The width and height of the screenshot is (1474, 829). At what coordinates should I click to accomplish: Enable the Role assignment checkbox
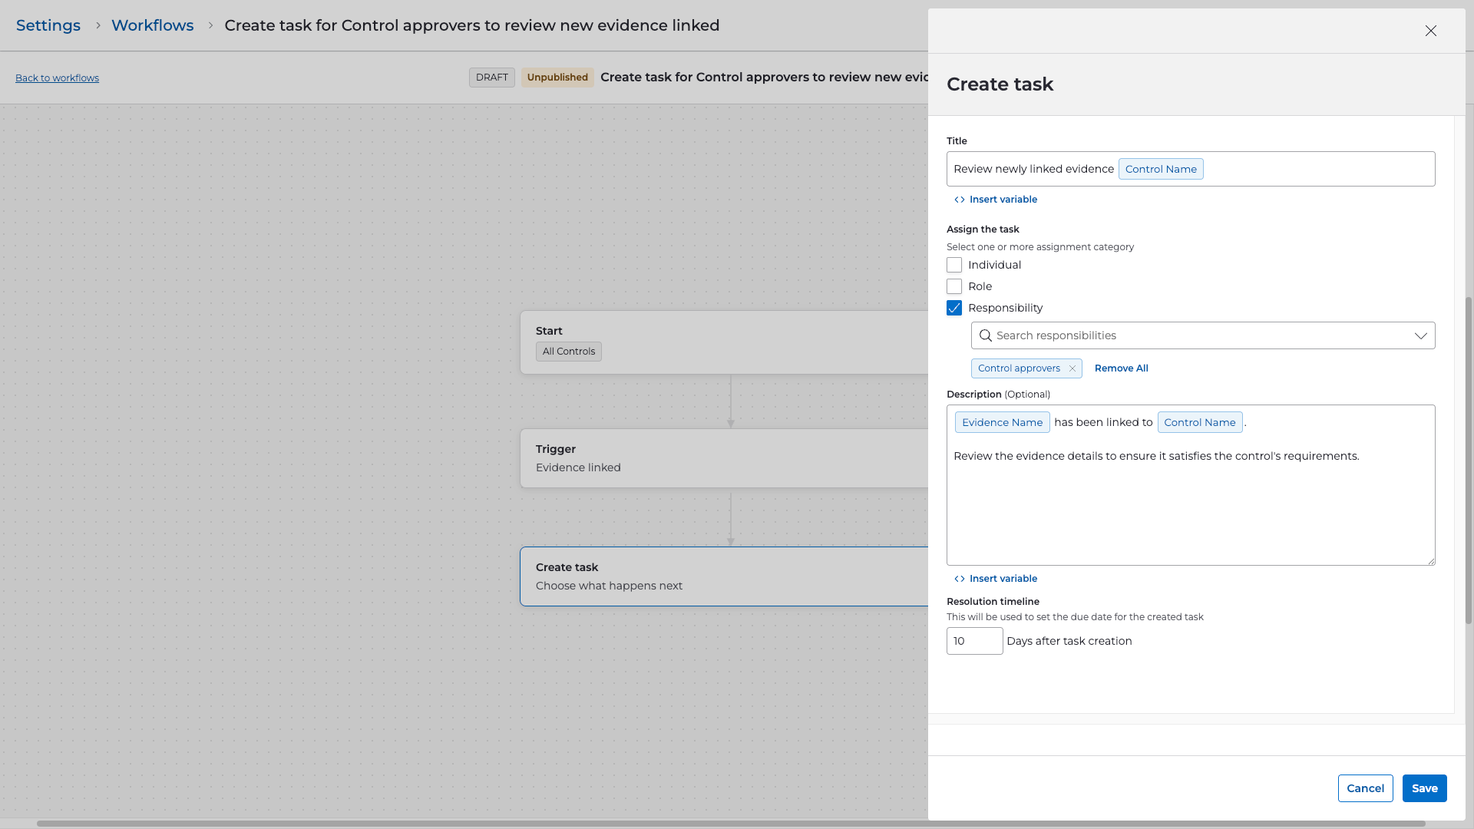[x=954, y=286]
